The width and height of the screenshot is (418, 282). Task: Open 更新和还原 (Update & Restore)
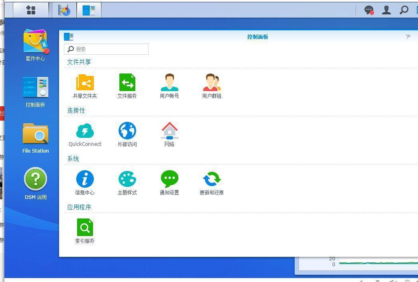(212, 179)
